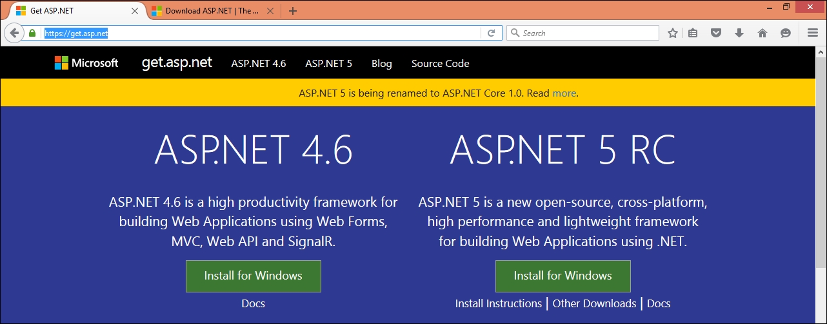Restore down the browser window

pyautogui.click(x=786, y=6)
